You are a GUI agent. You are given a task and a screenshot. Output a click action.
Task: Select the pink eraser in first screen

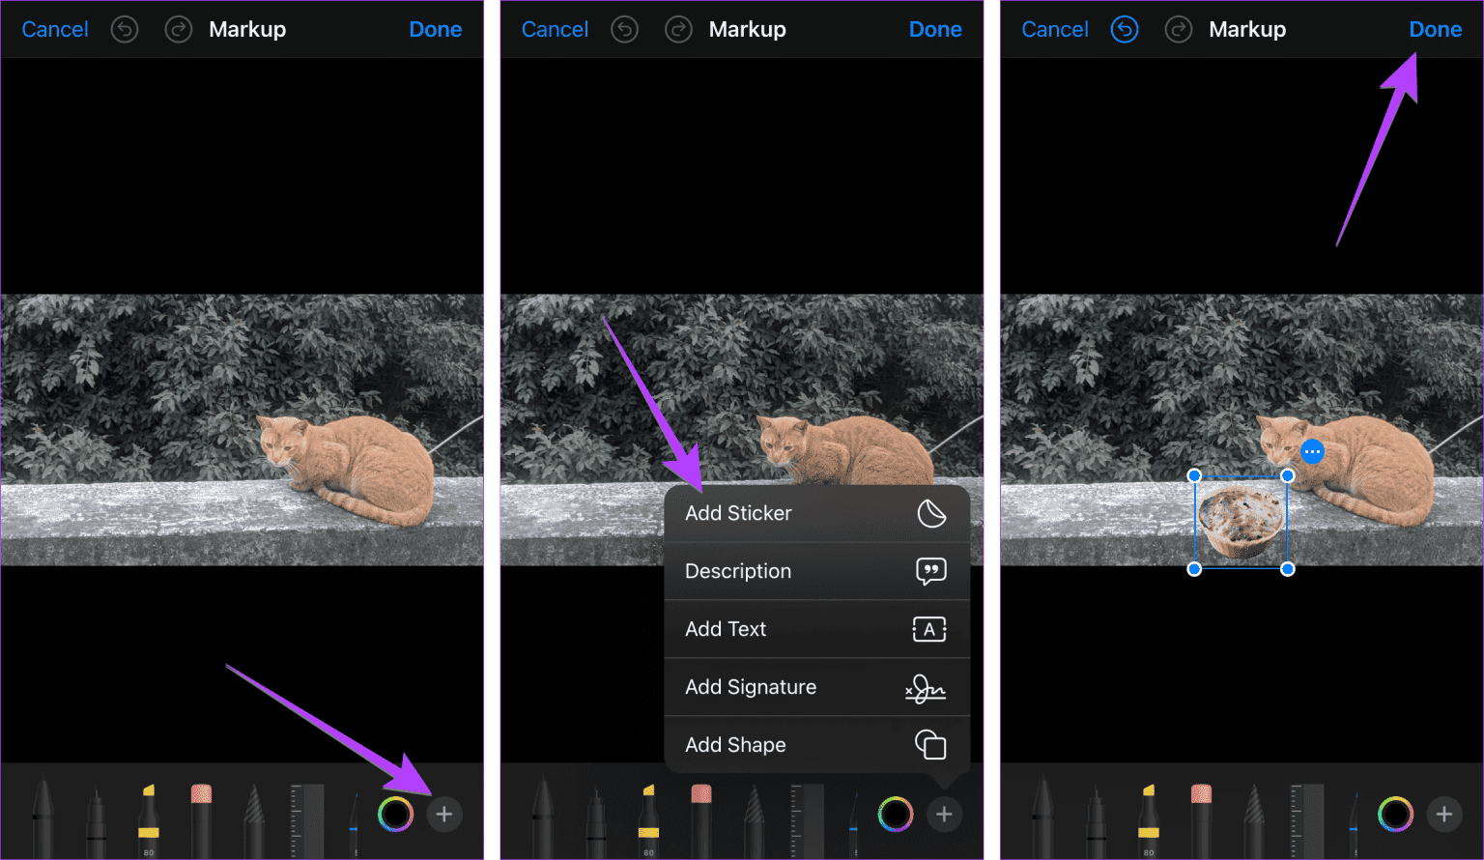click(x=201, y=821)
